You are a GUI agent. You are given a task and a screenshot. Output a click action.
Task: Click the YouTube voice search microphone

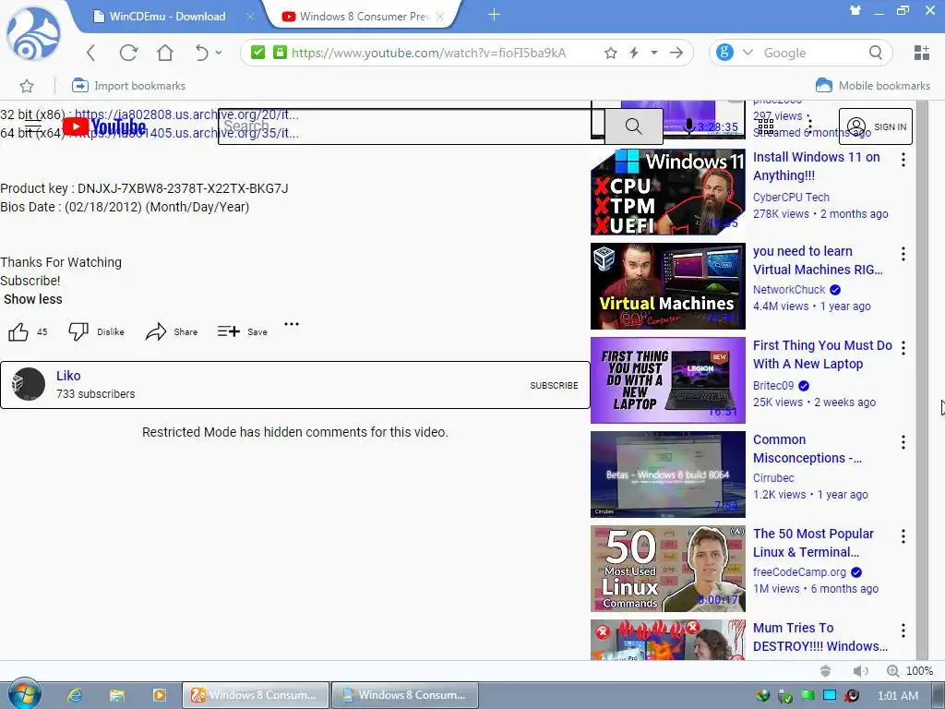[689, 126]
